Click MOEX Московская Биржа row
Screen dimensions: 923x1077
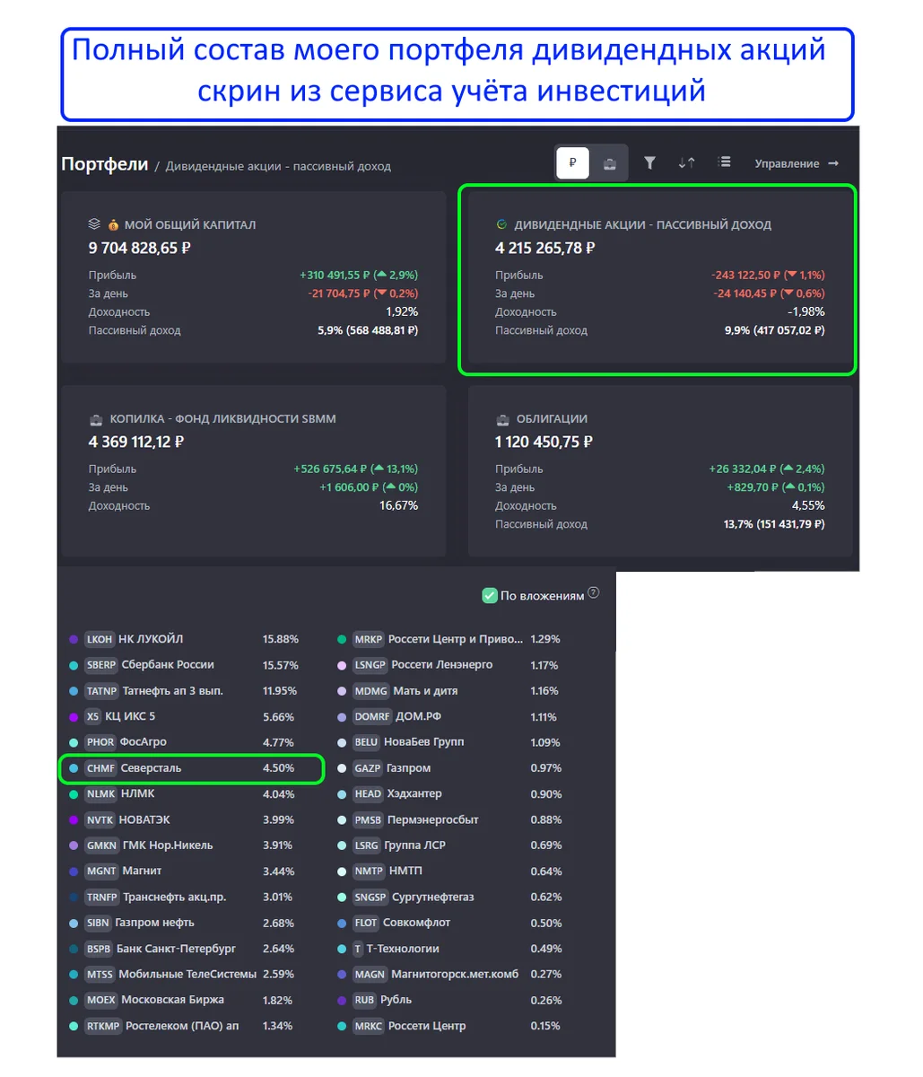pyautogui.click(x=183, y=1000)
